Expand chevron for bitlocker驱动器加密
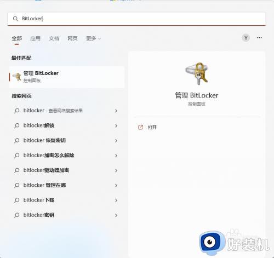Screen dimensions: 274x258 [x=116, y=170]
